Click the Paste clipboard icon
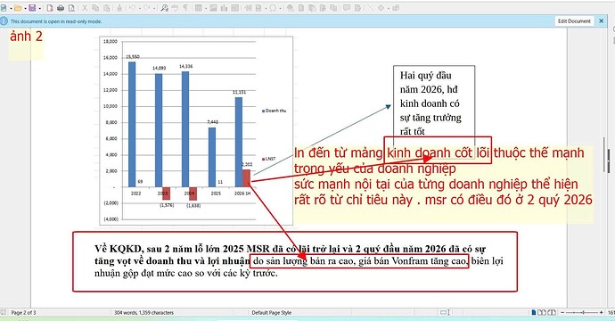 (x=107, y=8)
